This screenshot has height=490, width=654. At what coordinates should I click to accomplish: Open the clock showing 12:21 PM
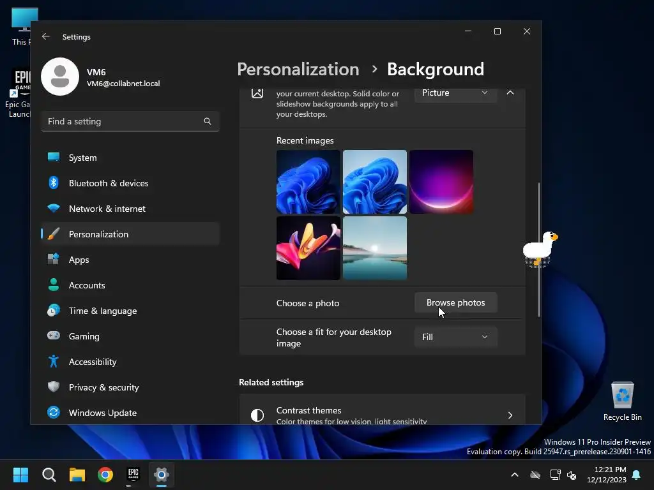coord(607,475)
